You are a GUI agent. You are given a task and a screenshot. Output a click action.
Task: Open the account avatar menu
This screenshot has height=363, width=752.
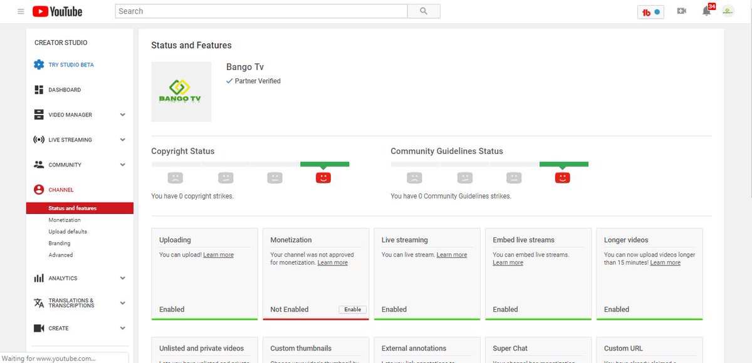pos(728,11)
